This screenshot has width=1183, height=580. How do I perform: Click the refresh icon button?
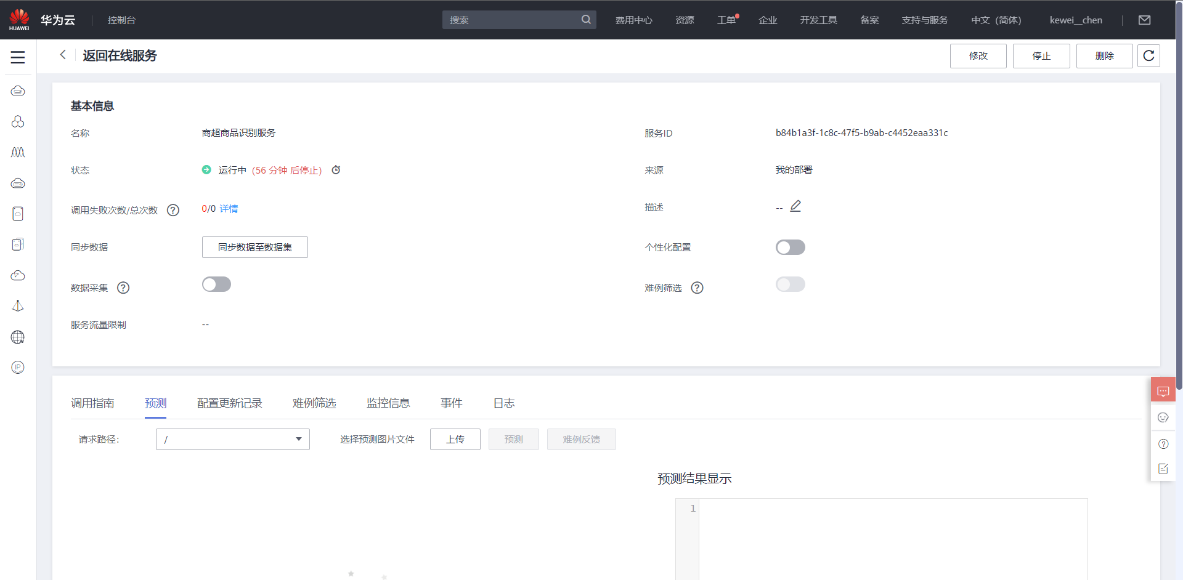click(1148, 55)
